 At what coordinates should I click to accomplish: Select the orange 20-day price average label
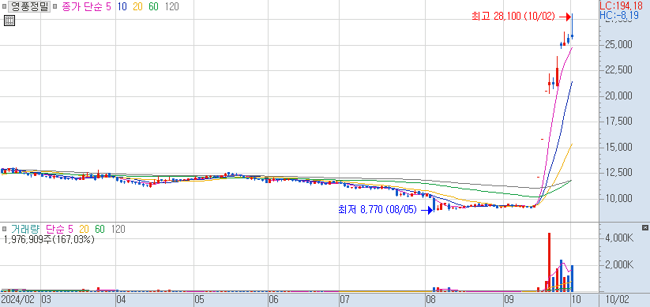[x=138, y=6]
